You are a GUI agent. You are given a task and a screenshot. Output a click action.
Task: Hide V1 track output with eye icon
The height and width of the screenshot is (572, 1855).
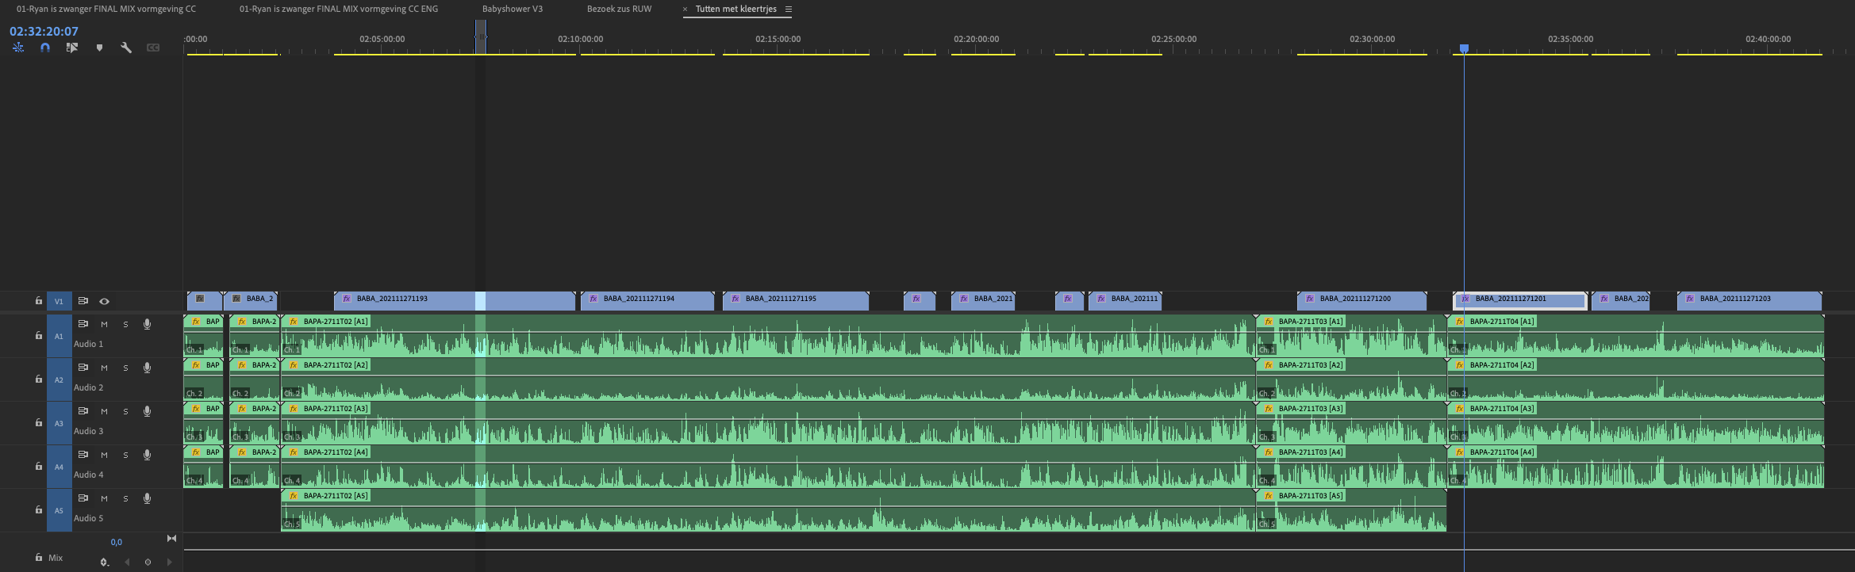(104, 301)
